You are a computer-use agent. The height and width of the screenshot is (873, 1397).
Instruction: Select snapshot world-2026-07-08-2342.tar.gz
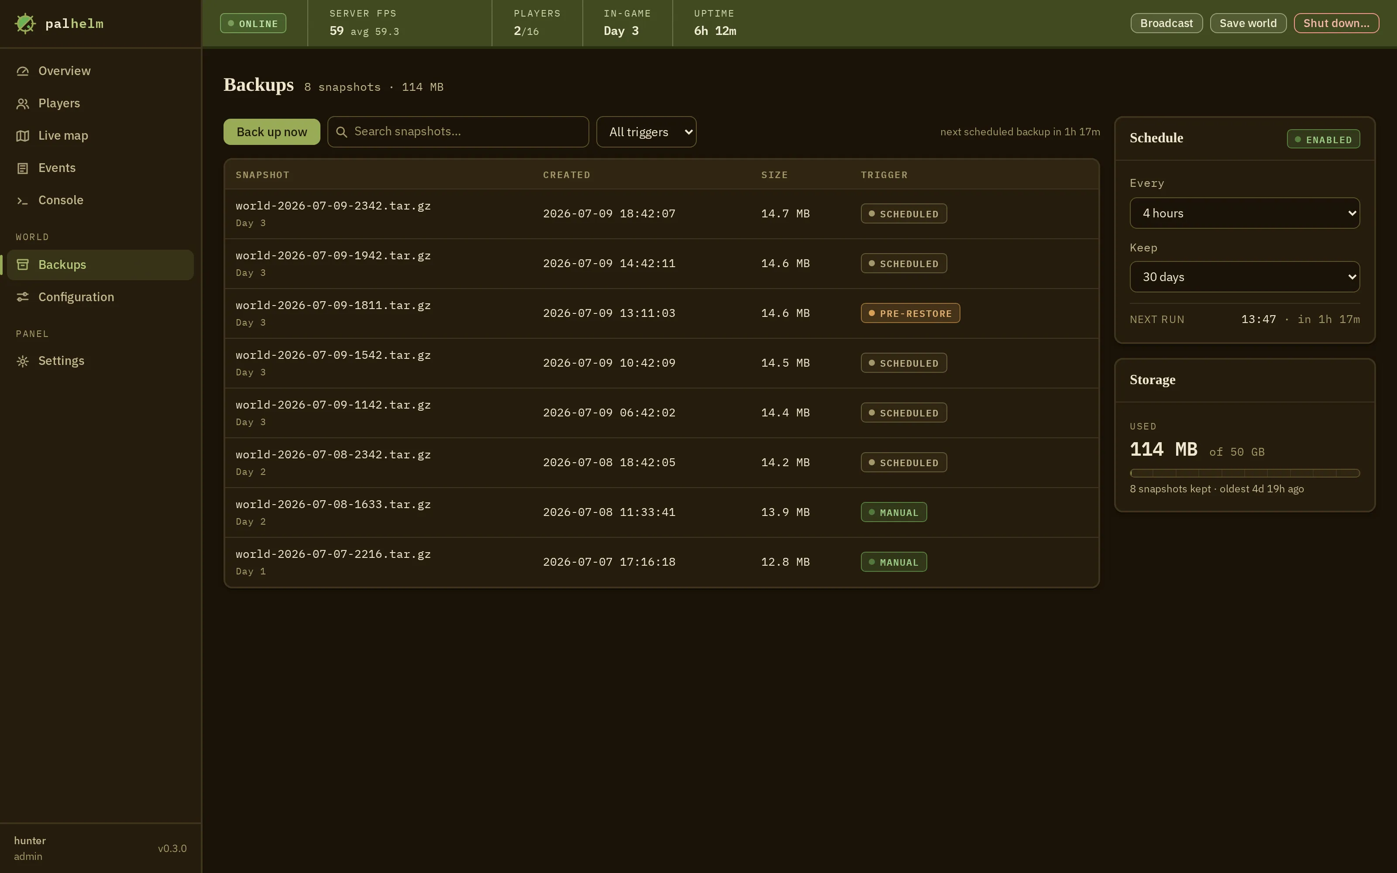tap(661, 463)
